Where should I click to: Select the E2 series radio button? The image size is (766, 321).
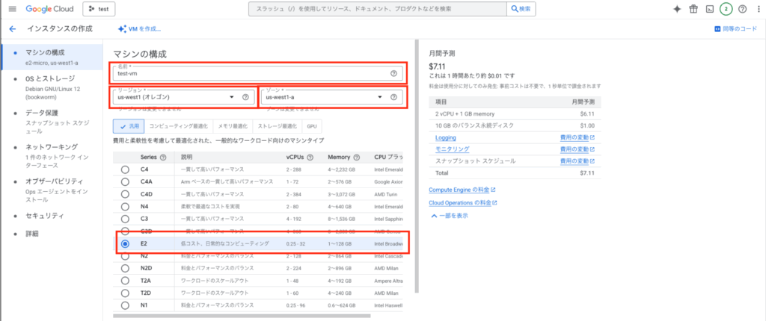(x=125, y=243)
